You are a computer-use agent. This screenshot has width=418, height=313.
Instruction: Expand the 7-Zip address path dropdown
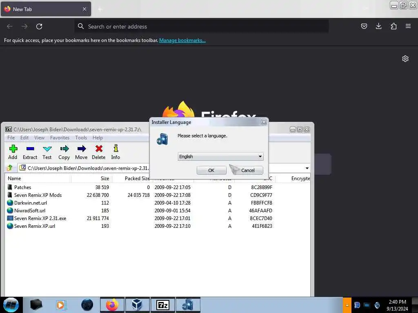pos(307,168)
